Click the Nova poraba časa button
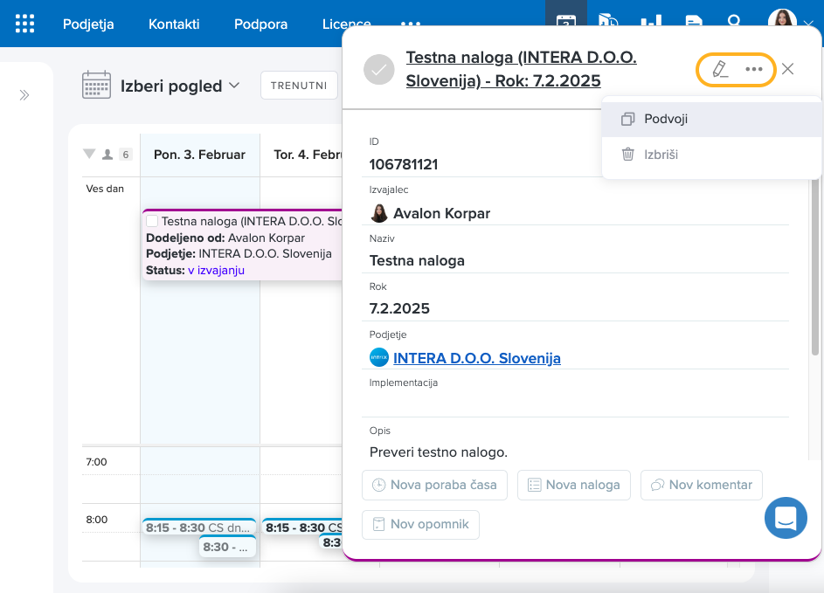The width and height of the screenshot is (824, 593). point(434,485)
